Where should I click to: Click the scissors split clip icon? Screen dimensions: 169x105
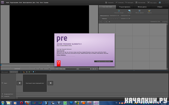tap(92, 69)
